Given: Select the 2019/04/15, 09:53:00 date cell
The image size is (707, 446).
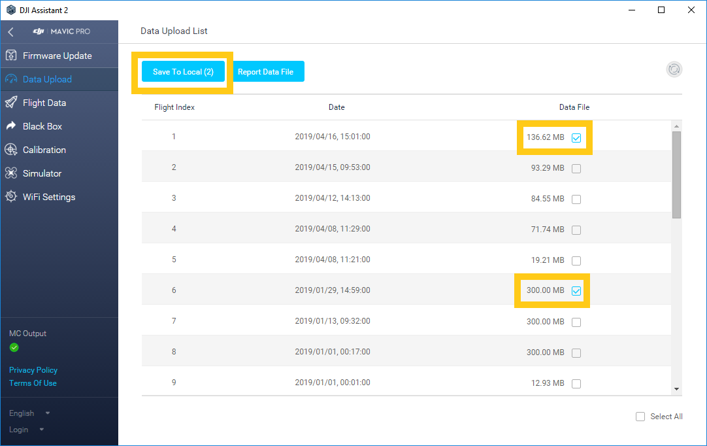Looking at the screenshot, I should point(333,167).
